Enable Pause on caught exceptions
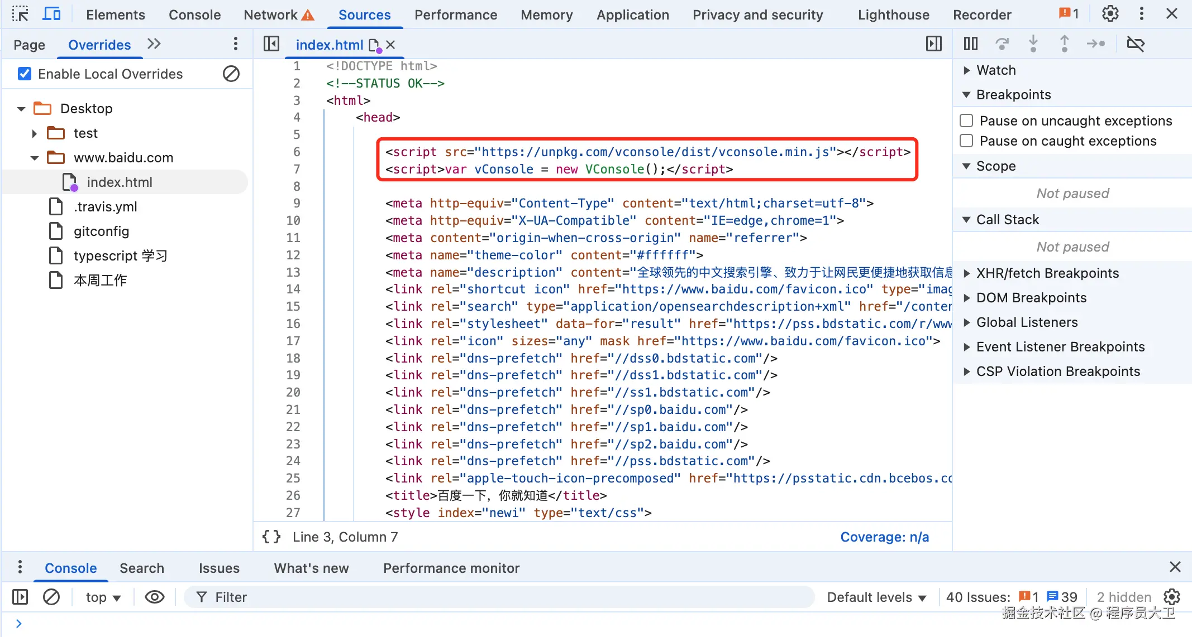 (966, 141)
